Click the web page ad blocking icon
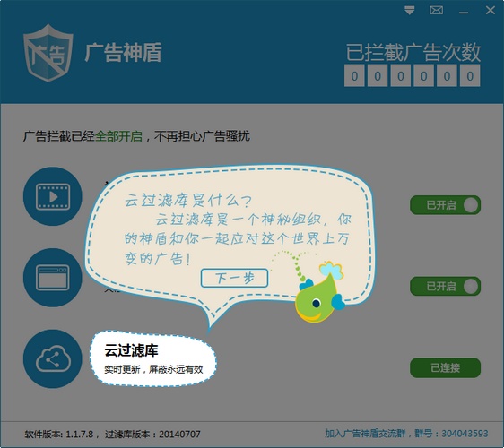This screenshot has height=448, width=504. [53, 278]
